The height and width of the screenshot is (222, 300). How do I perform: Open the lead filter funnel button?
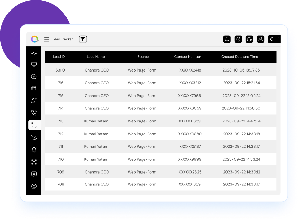coord(83,39)
